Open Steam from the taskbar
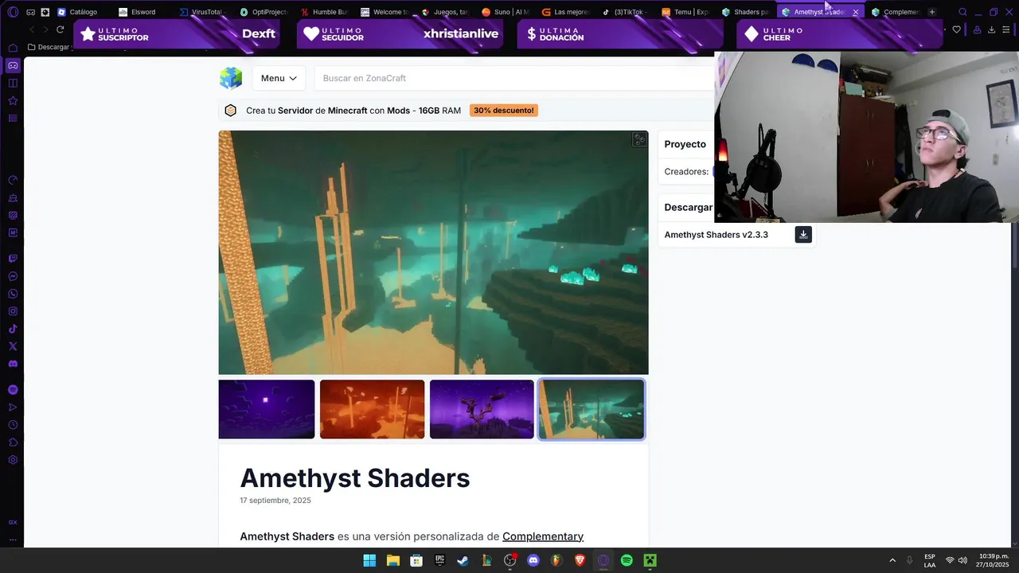This screenshot has height=573, width=1019. tap(463, 560)
